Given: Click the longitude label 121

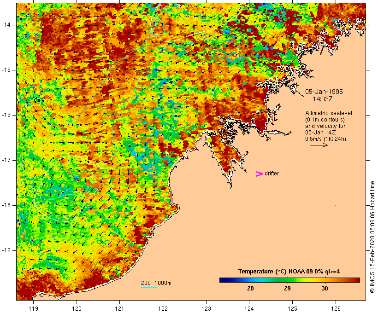Looking at the screenshot, I should coord(119,308).
